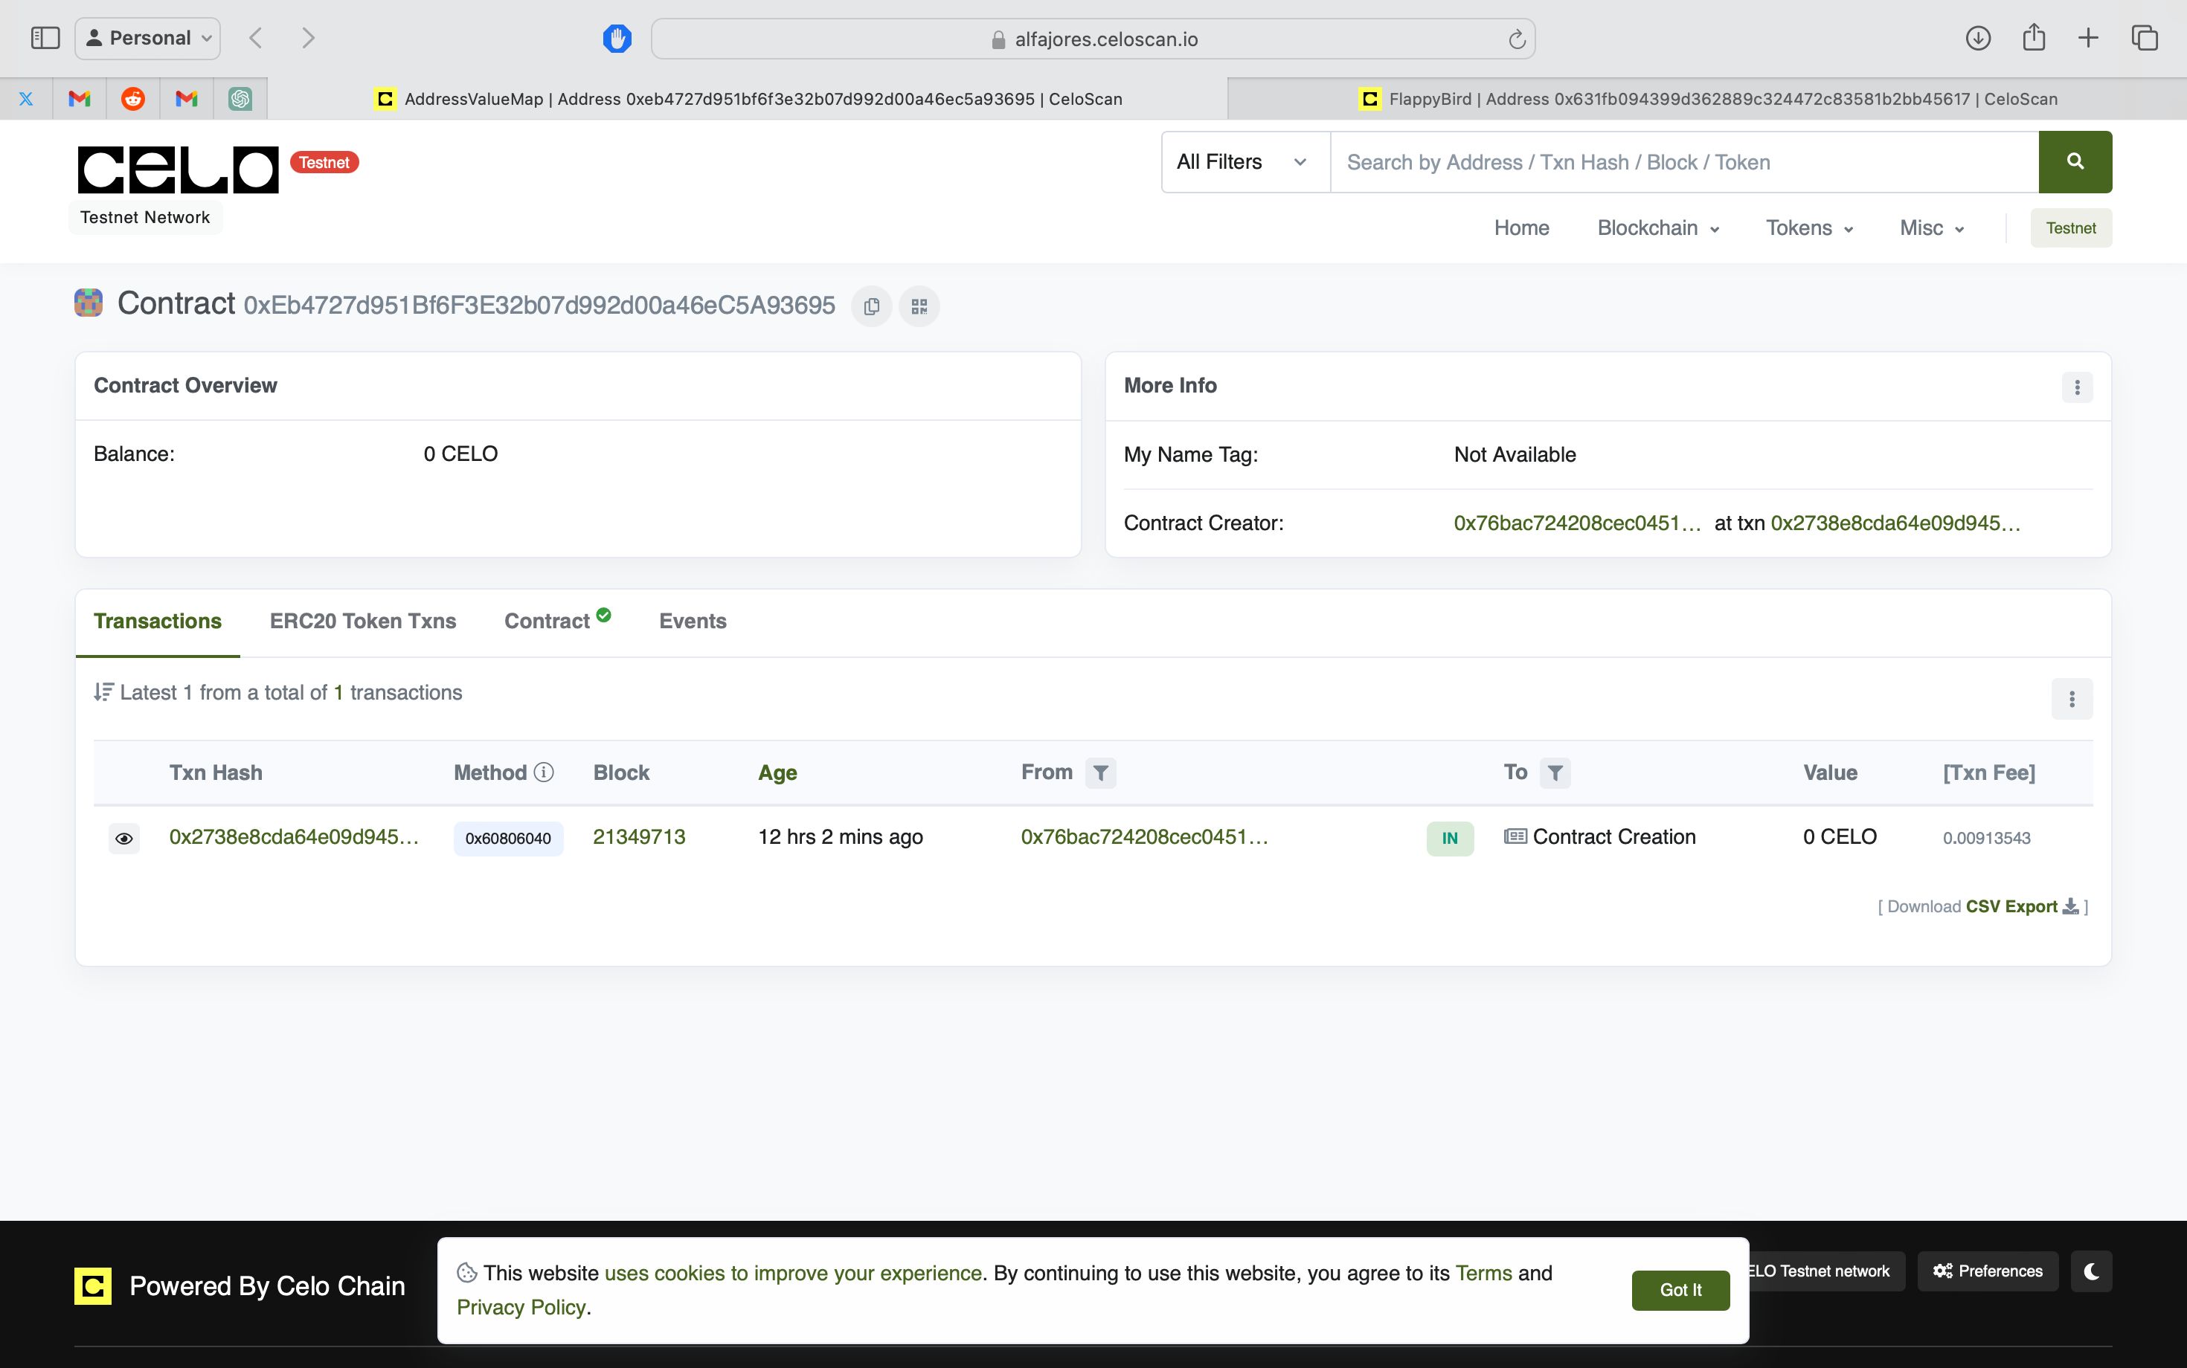This screenshot has width=2187, height=1368.
Task: Open creation txn 0x2738e8cda64e09d945 in More Info
Action: coord(1895,523)
